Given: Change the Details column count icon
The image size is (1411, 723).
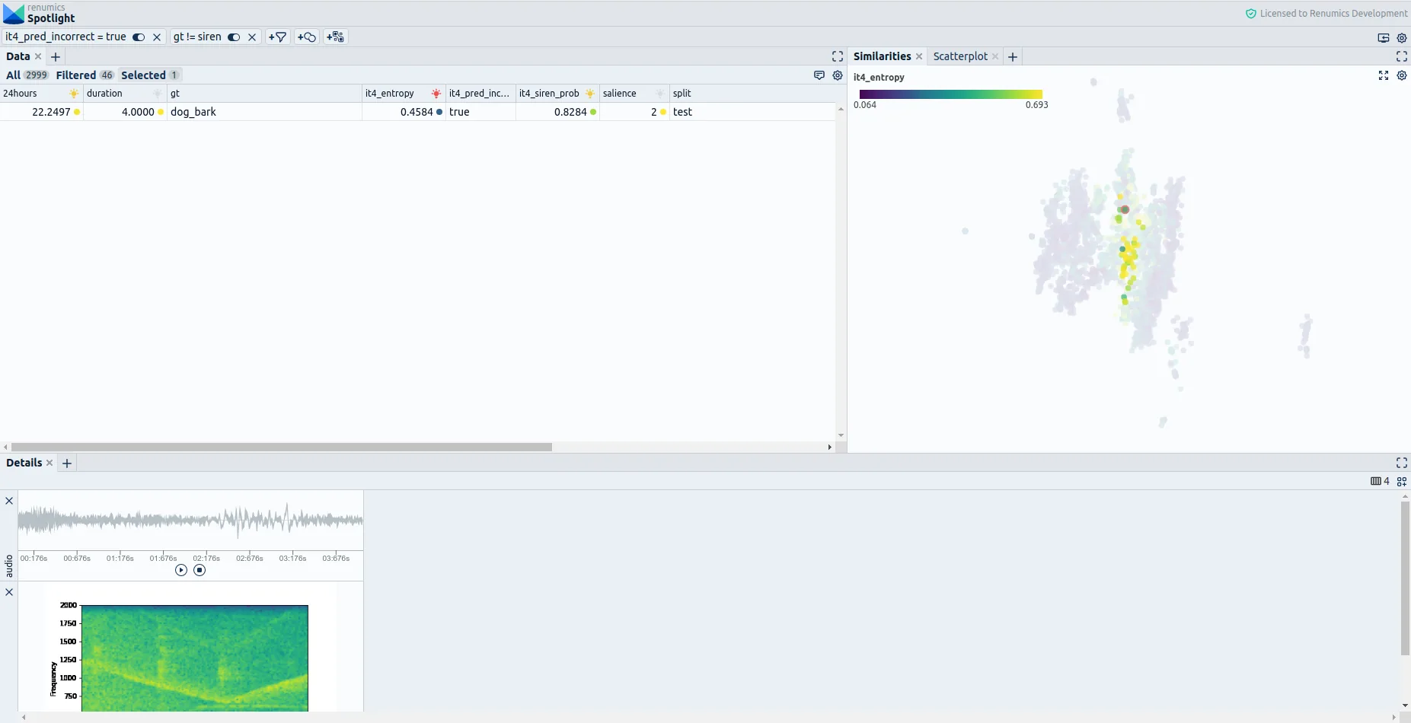Looking at the screenshot, I should 1381,481.
